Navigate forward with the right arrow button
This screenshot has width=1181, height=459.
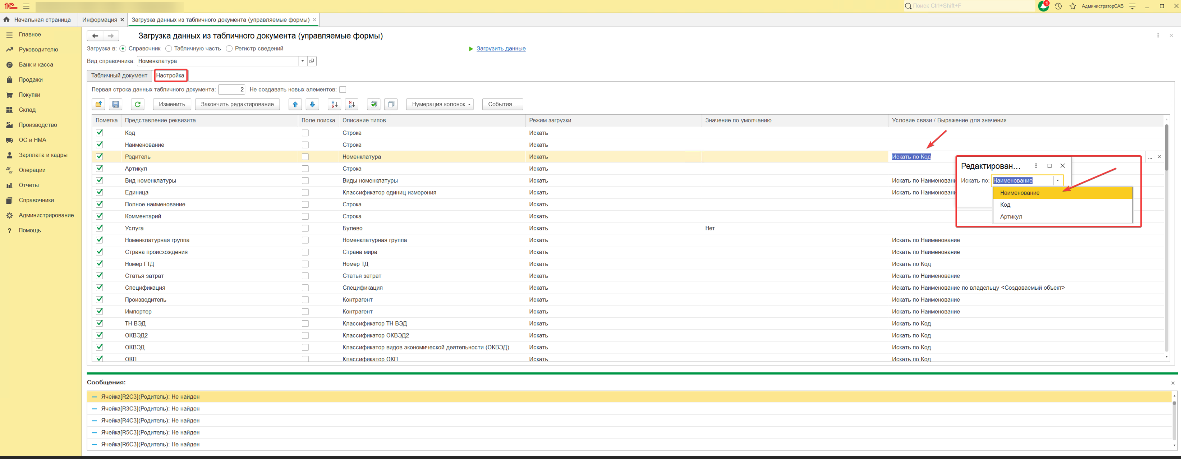tap(111, 36)
